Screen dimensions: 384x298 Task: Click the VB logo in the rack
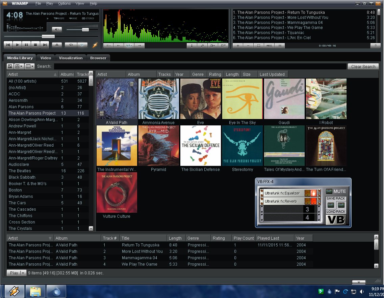pyautogui.click(x=336, y=220)
